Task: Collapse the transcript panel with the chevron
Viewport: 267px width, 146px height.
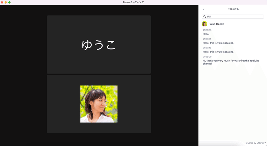Action: pyautogui.click(x=204, y=9)
